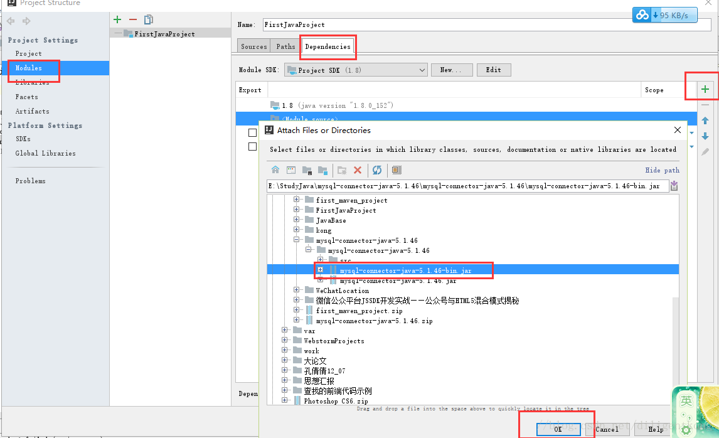
Task: Click the file path text field
Action: [x=467, y=186]
